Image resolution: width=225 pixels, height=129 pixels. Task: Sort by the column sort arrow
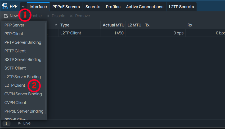click(x=56, y=25)
